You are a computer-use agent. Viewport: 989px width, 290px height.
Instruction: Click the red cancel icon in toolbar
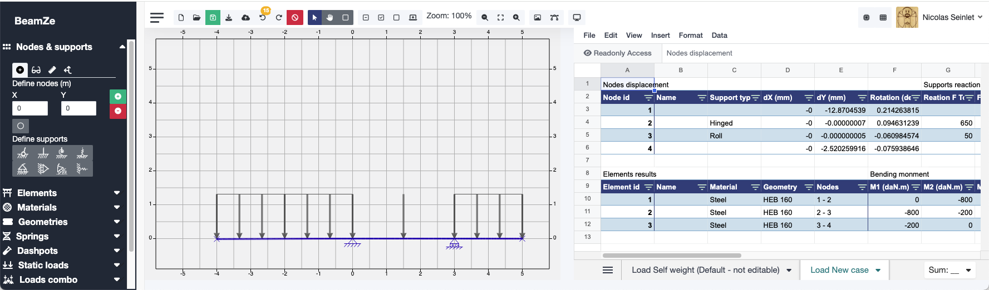click(295, 18)
